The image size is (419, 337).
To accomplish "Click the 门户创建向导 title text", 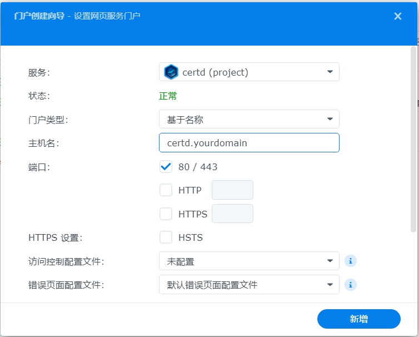I will click(39, 16).
